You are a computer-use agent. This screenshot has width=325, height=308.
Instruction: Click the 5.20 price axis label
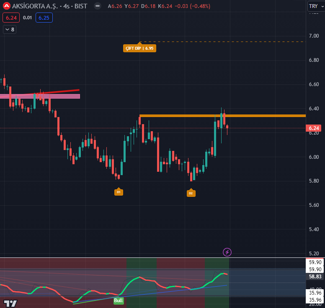click(x=314, y=254)
